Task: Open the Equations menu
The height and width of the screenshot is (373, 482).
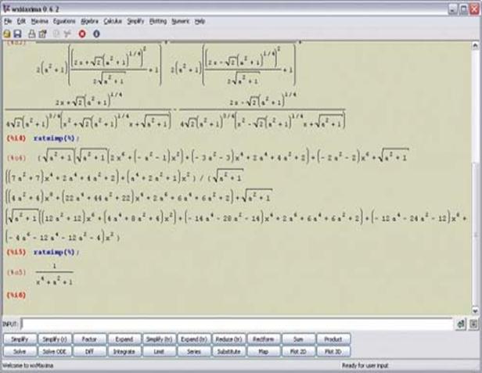Action: (64, 21)
